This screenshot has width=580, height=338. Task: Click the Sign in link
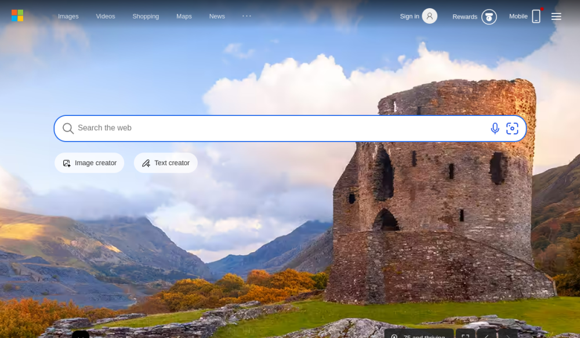click(x=409, y=16)
